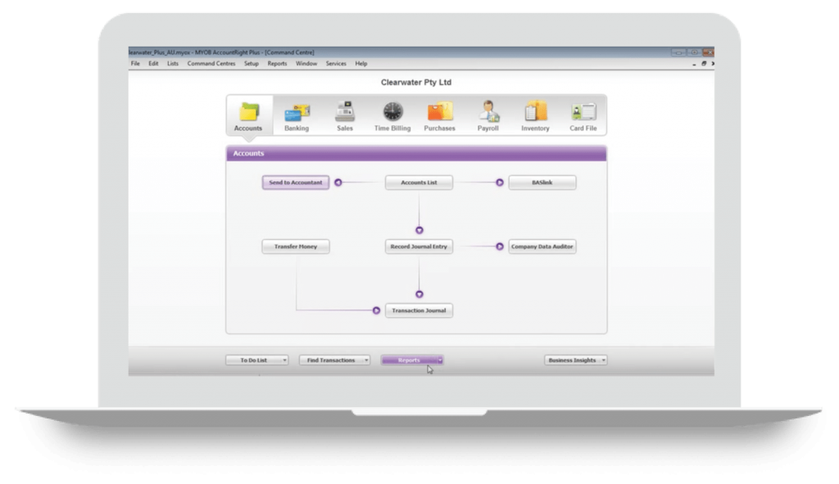Open the Purchases command centre

(x=439, y=116)
